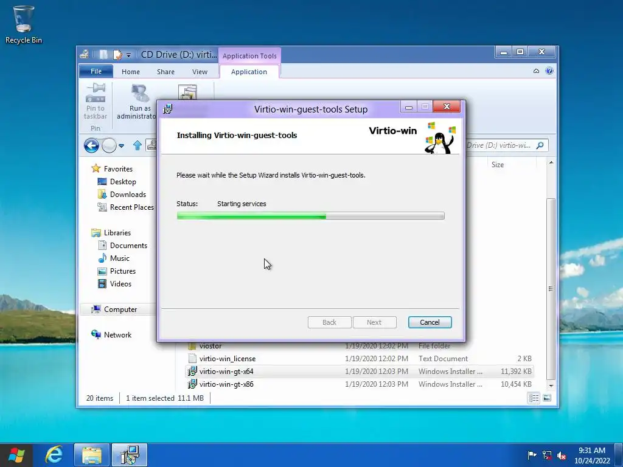Click the Explorer window system icon
623x467 pixels.
84,54
